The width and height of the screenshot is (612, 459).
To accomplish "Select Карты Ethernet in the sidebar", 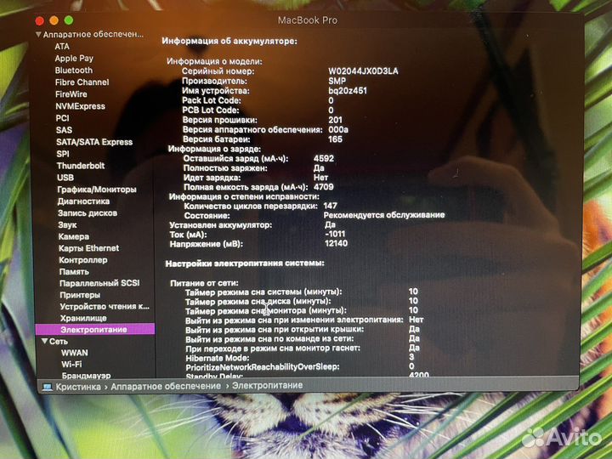I will tap(89, 248).
